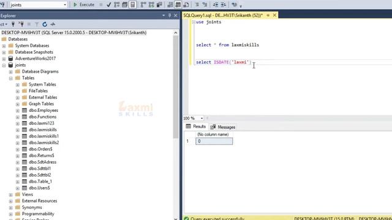This screenshot has height=220, width=392.
Task: Run the query with the Execute button
Action: point(84,5)
